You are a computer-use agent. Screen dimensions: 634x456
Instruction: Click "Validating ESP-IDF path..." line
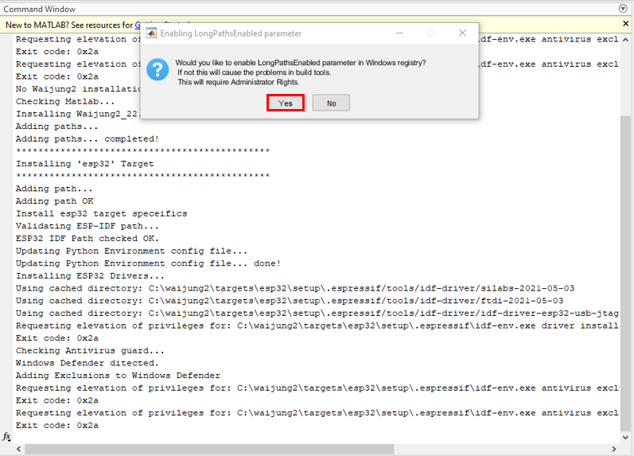click(88, 226)
